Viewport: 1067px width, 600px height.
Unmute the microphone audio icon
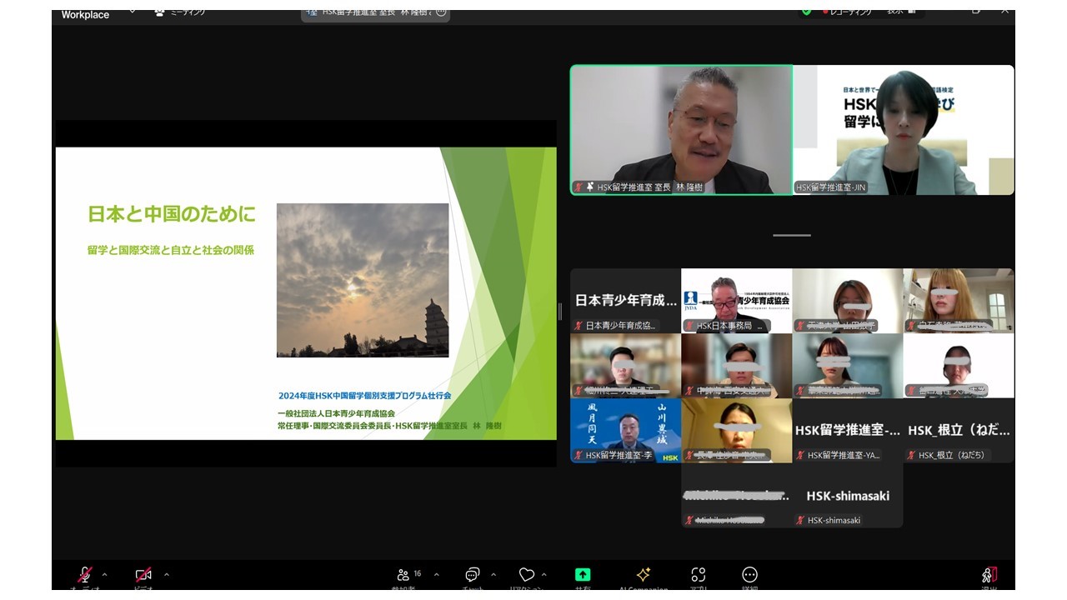coord(85,575)
